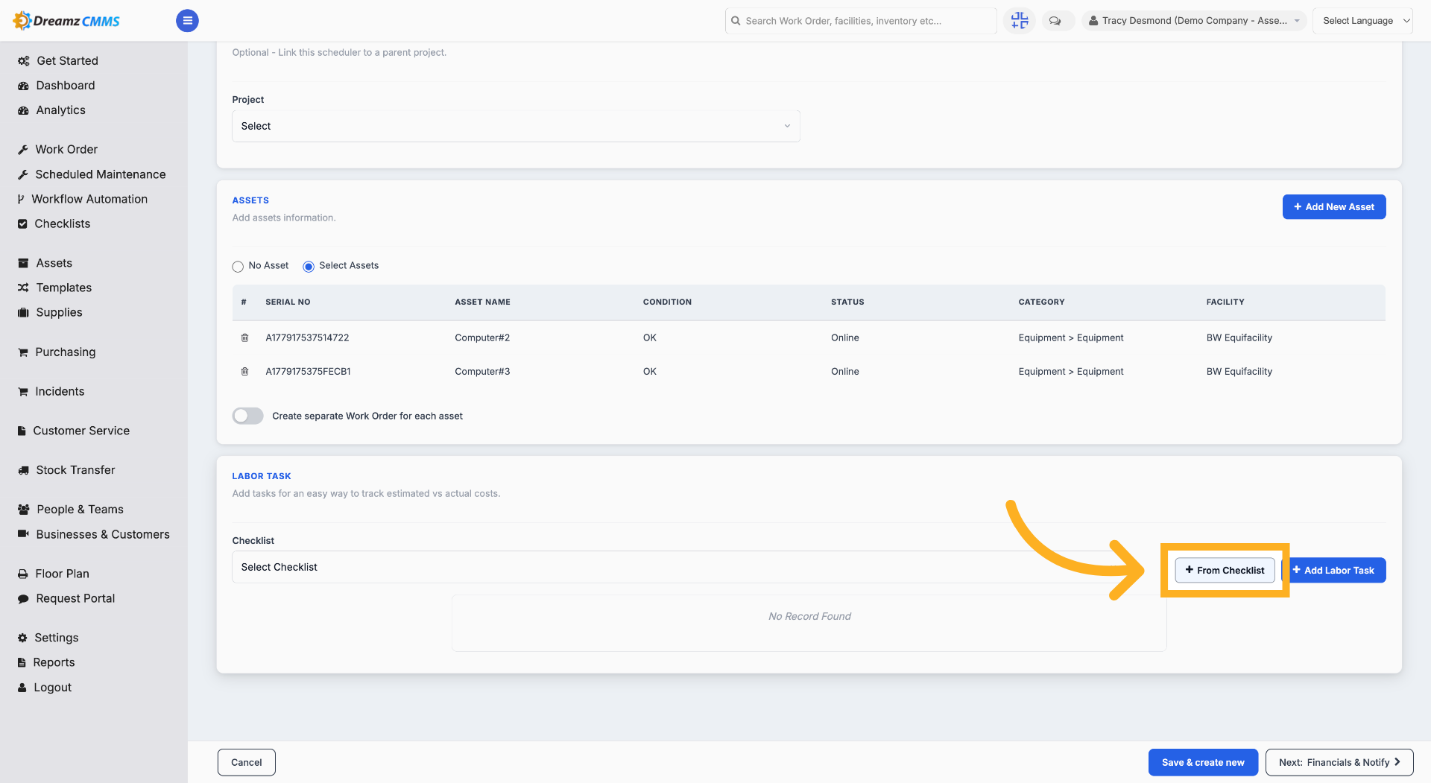The image size is (1431, 783).
Task: Click the Select Checklist field
Action: coord(697,567)
